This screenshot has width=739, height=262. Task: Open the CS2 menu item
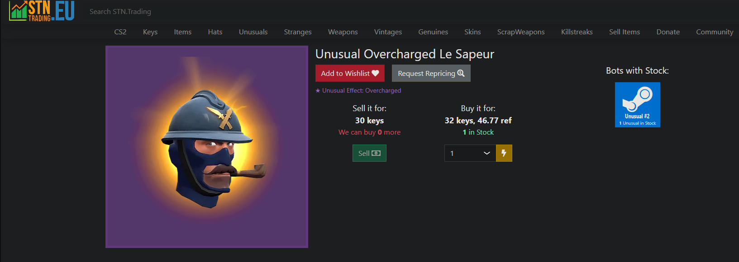(x=120, y=32)
